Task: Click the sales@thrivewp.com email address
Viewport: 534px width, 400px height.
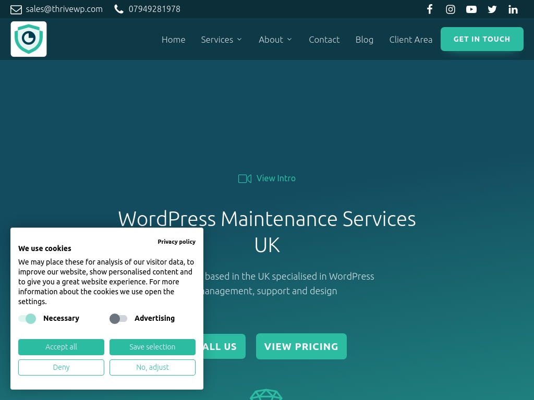Action: [64, 9]
